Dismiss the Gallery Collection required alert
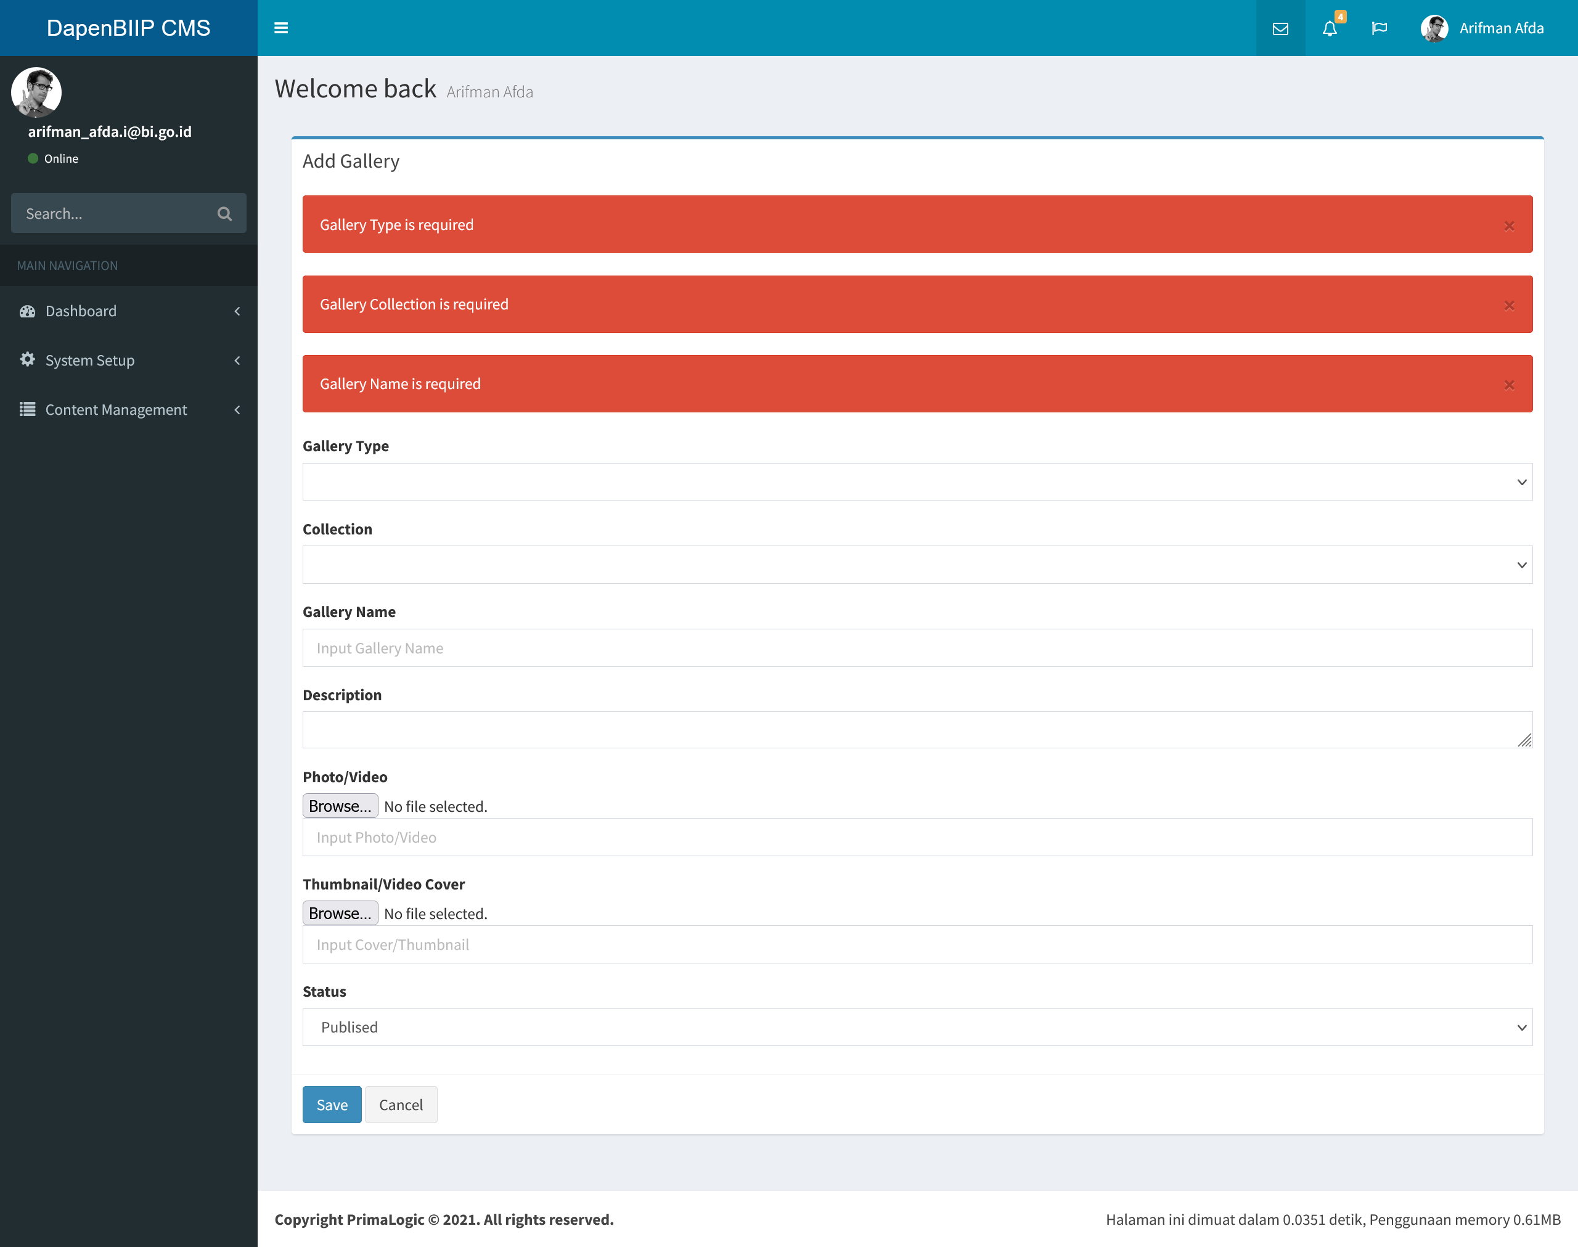1578x1247 pixels. pos(1509,306)
